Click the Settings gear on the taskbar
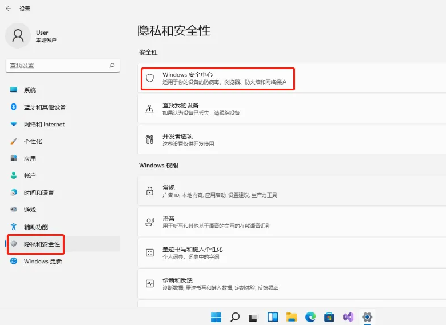Viewport: 446px width, 325px height. 367,317
